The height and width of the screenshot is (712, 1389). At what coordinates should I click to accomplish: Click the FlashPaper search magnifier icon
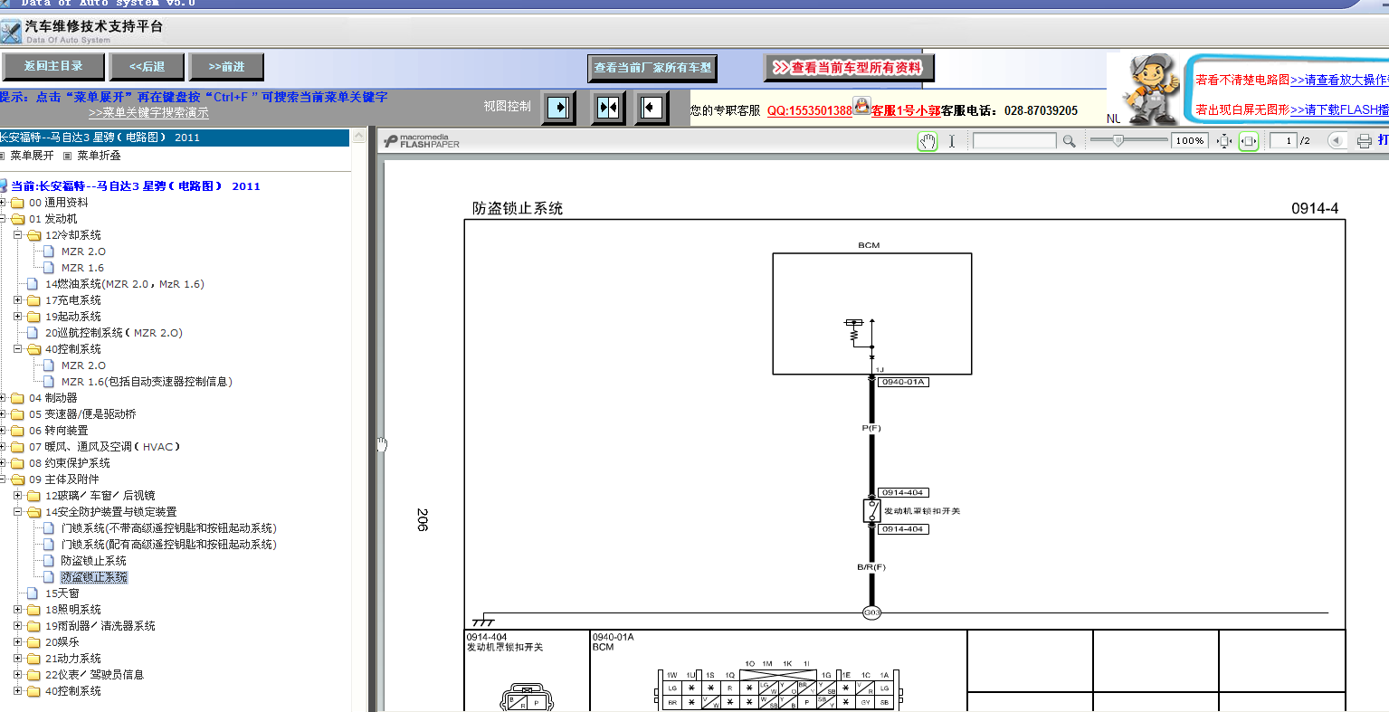pyautogui.click(x=1069, y=141)
